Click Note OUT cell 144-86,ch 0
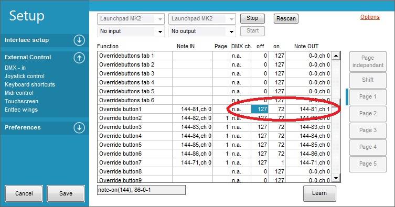Image resolution: width=395 pixels, height=207 pixels. coord(308,154)
